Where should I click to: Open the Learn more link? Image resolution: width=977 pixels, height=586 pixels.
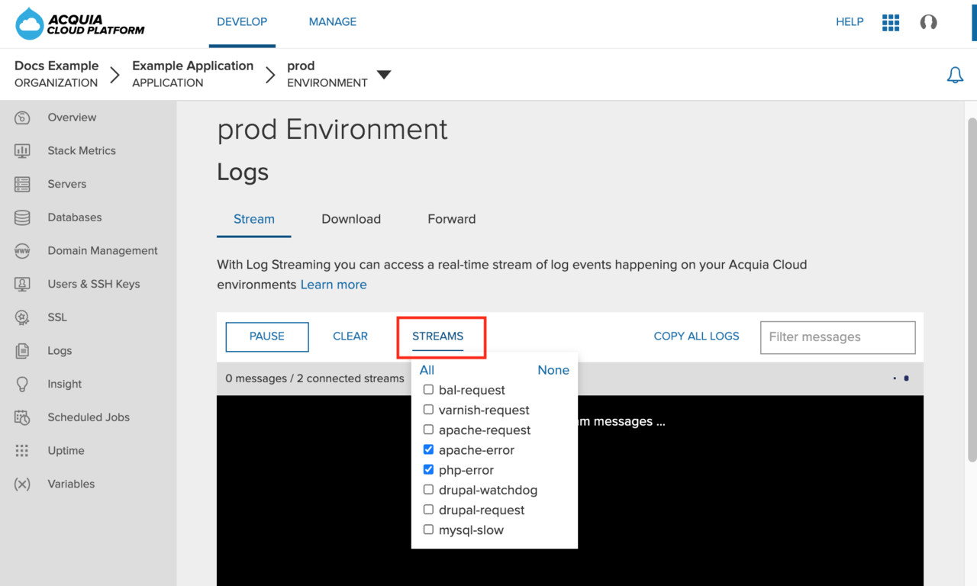coord(334,284)
